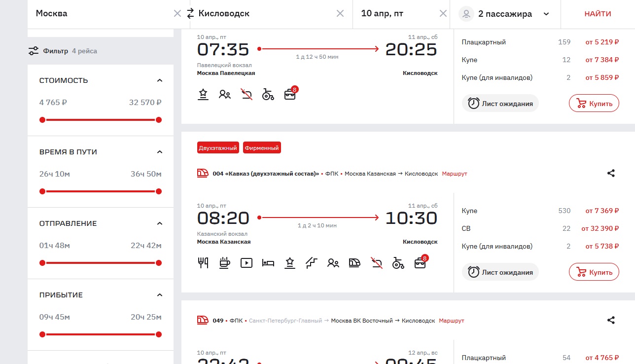The image size is (635, 364).
Task: Click the coffee cup icon for train 004
Action: tap(224, 263)
